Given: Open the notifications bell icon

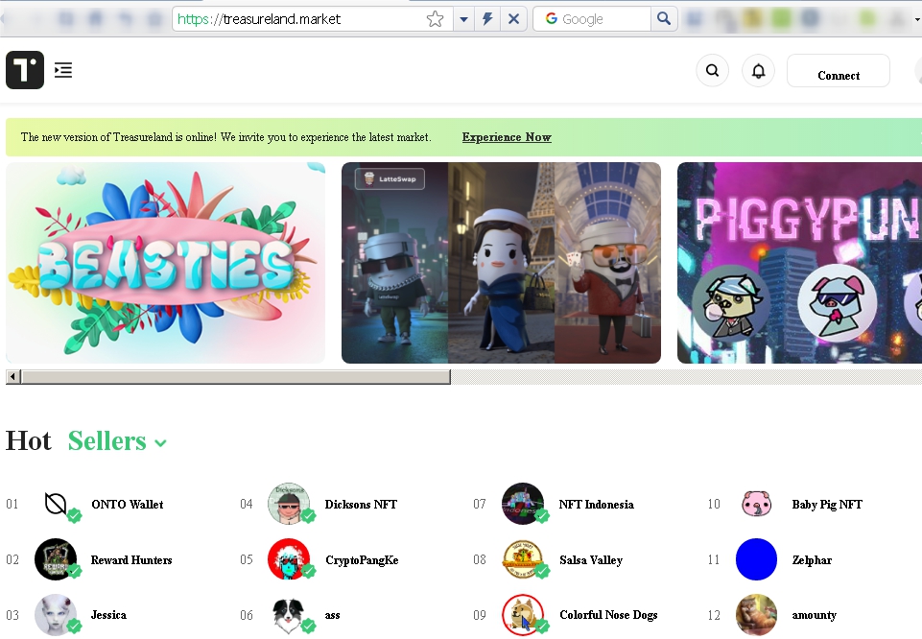Looking at the screenshot, I should coord(758,71).
